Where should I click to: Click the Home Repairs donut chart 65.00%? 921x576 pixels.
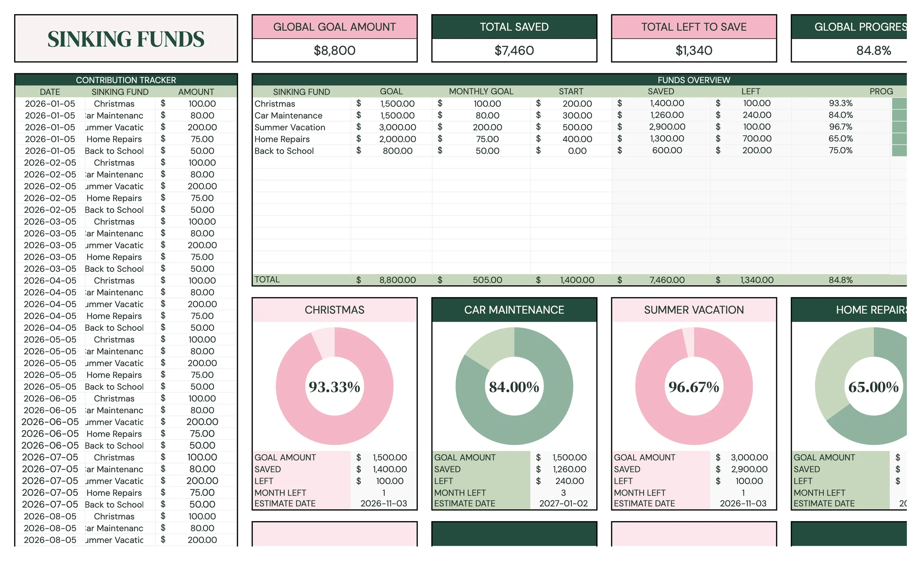(x=861, y=386)
